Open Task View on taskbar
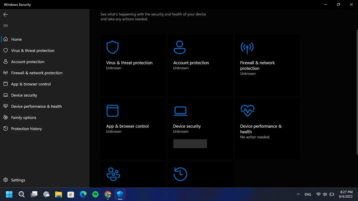The height and width of the screenshot is (201, 358). [x=34, y=195]
